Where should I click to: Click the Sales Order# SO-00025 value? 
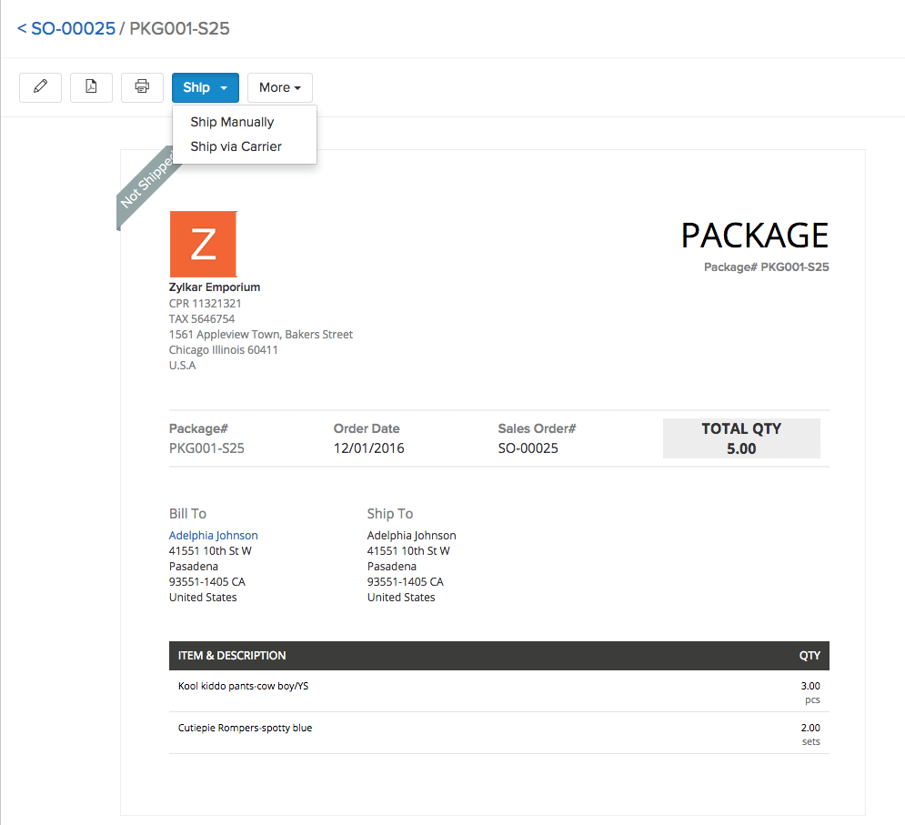528,448
